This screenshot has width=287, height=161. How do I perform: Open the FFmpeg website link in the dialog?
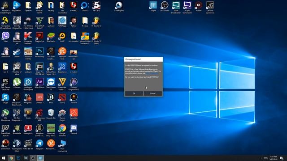point(152,73)
